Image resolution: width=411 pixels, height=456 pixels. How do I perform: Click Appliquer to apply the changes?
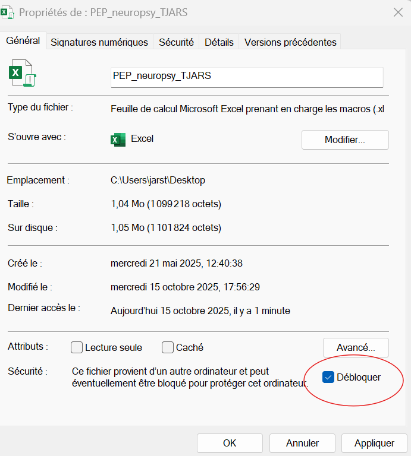pyautogui.click(x=374, y=443)
